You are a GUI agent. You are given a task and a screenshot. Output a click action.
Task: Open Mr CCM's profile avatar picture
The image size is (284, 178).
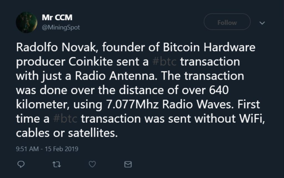(27, 22)
